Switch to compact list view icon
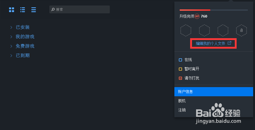 (x=34, y=10)
